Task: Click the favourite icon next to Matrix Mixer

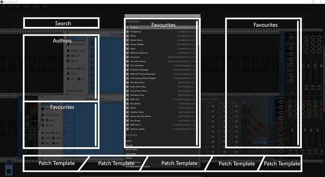Action: click(128, 40)
